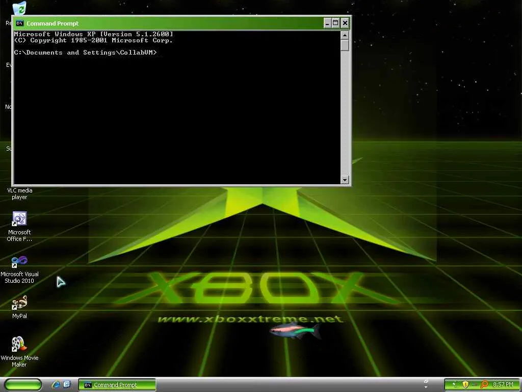This screenshot has height=392, width=522.
Task: Open the yellow security shield tray icon
Action: coord(465,384)
